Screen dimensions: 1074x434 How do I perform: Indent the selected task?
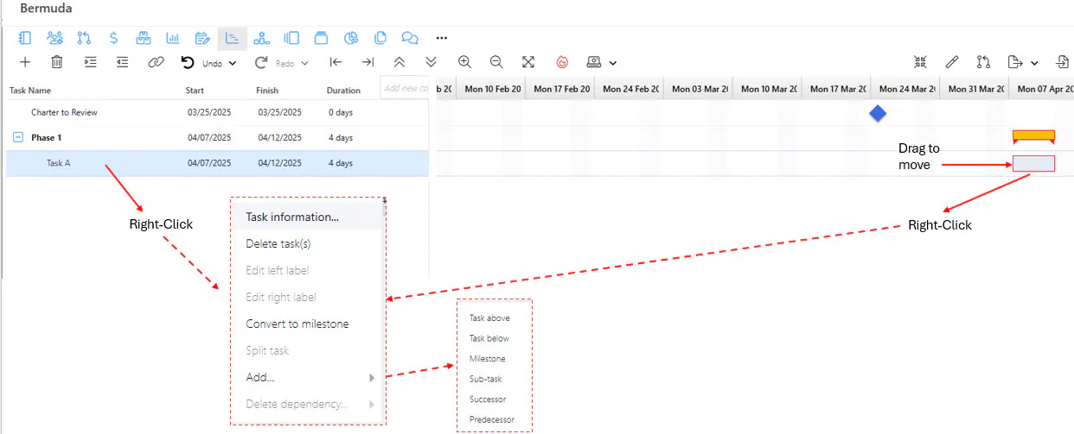[x=91, y=62]
